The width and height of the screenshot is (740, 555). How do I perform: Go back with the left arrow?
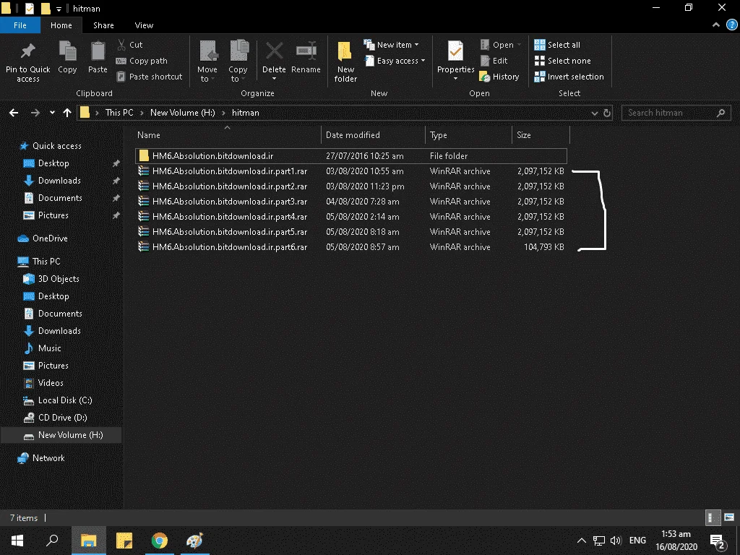pyautogui.click(x=14, y=113)
